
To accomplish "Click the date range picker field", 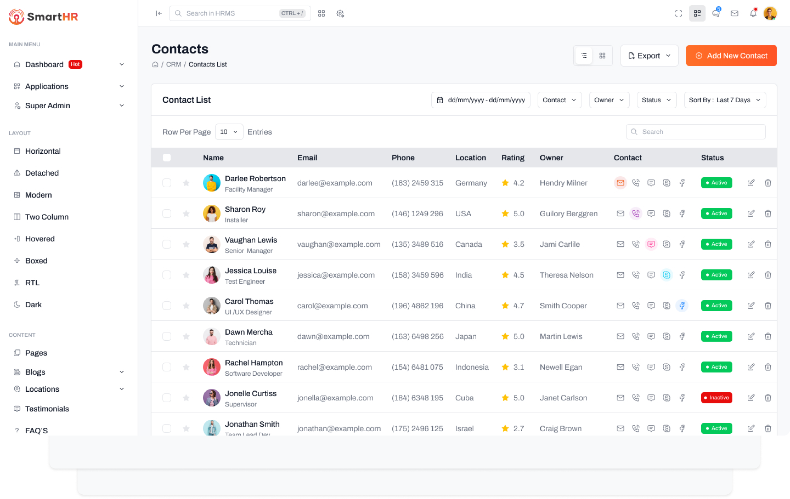I will coord(481,100).
